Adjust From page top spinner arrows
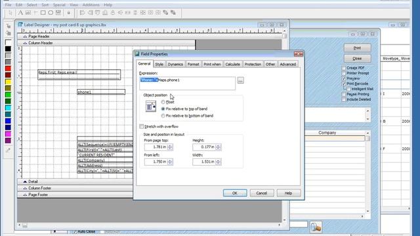 170,147
